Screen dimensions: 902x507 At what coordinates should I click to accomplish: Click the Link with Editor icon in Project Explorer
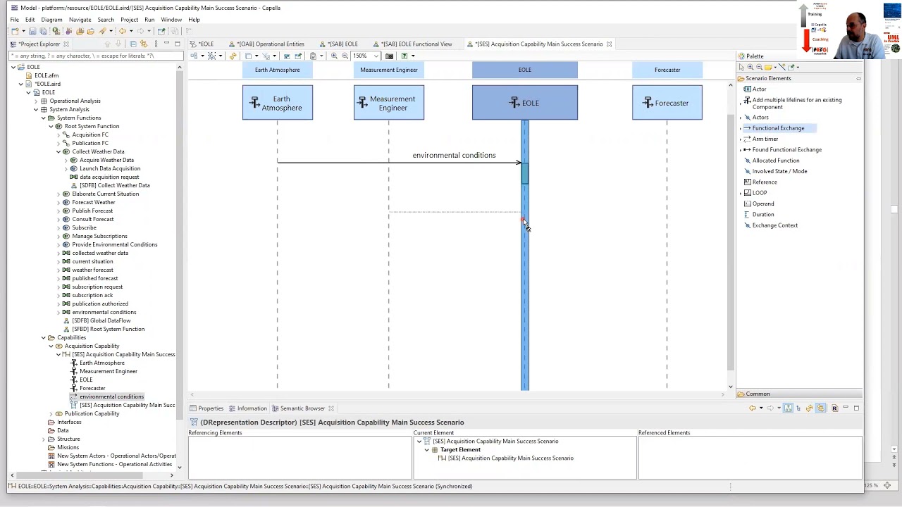click(144, 44)
